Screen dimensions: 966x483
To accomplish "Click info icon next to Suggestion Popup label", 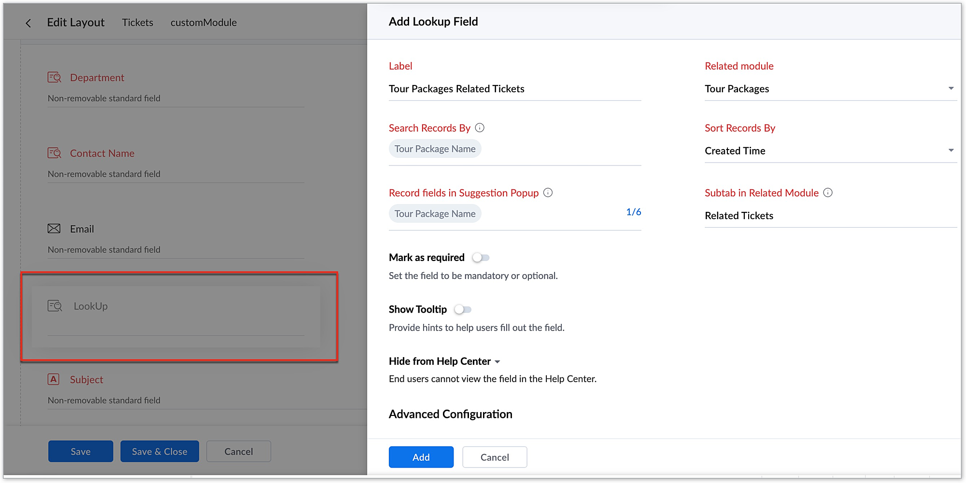I will [x=548, y=193].
